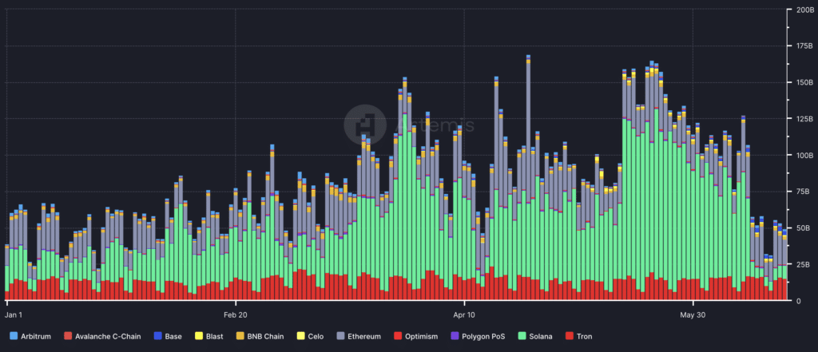818x352 pixels.
Task: Toggle the Avalanche C-Chain legend swatch
Action: [x=68, y=336]
